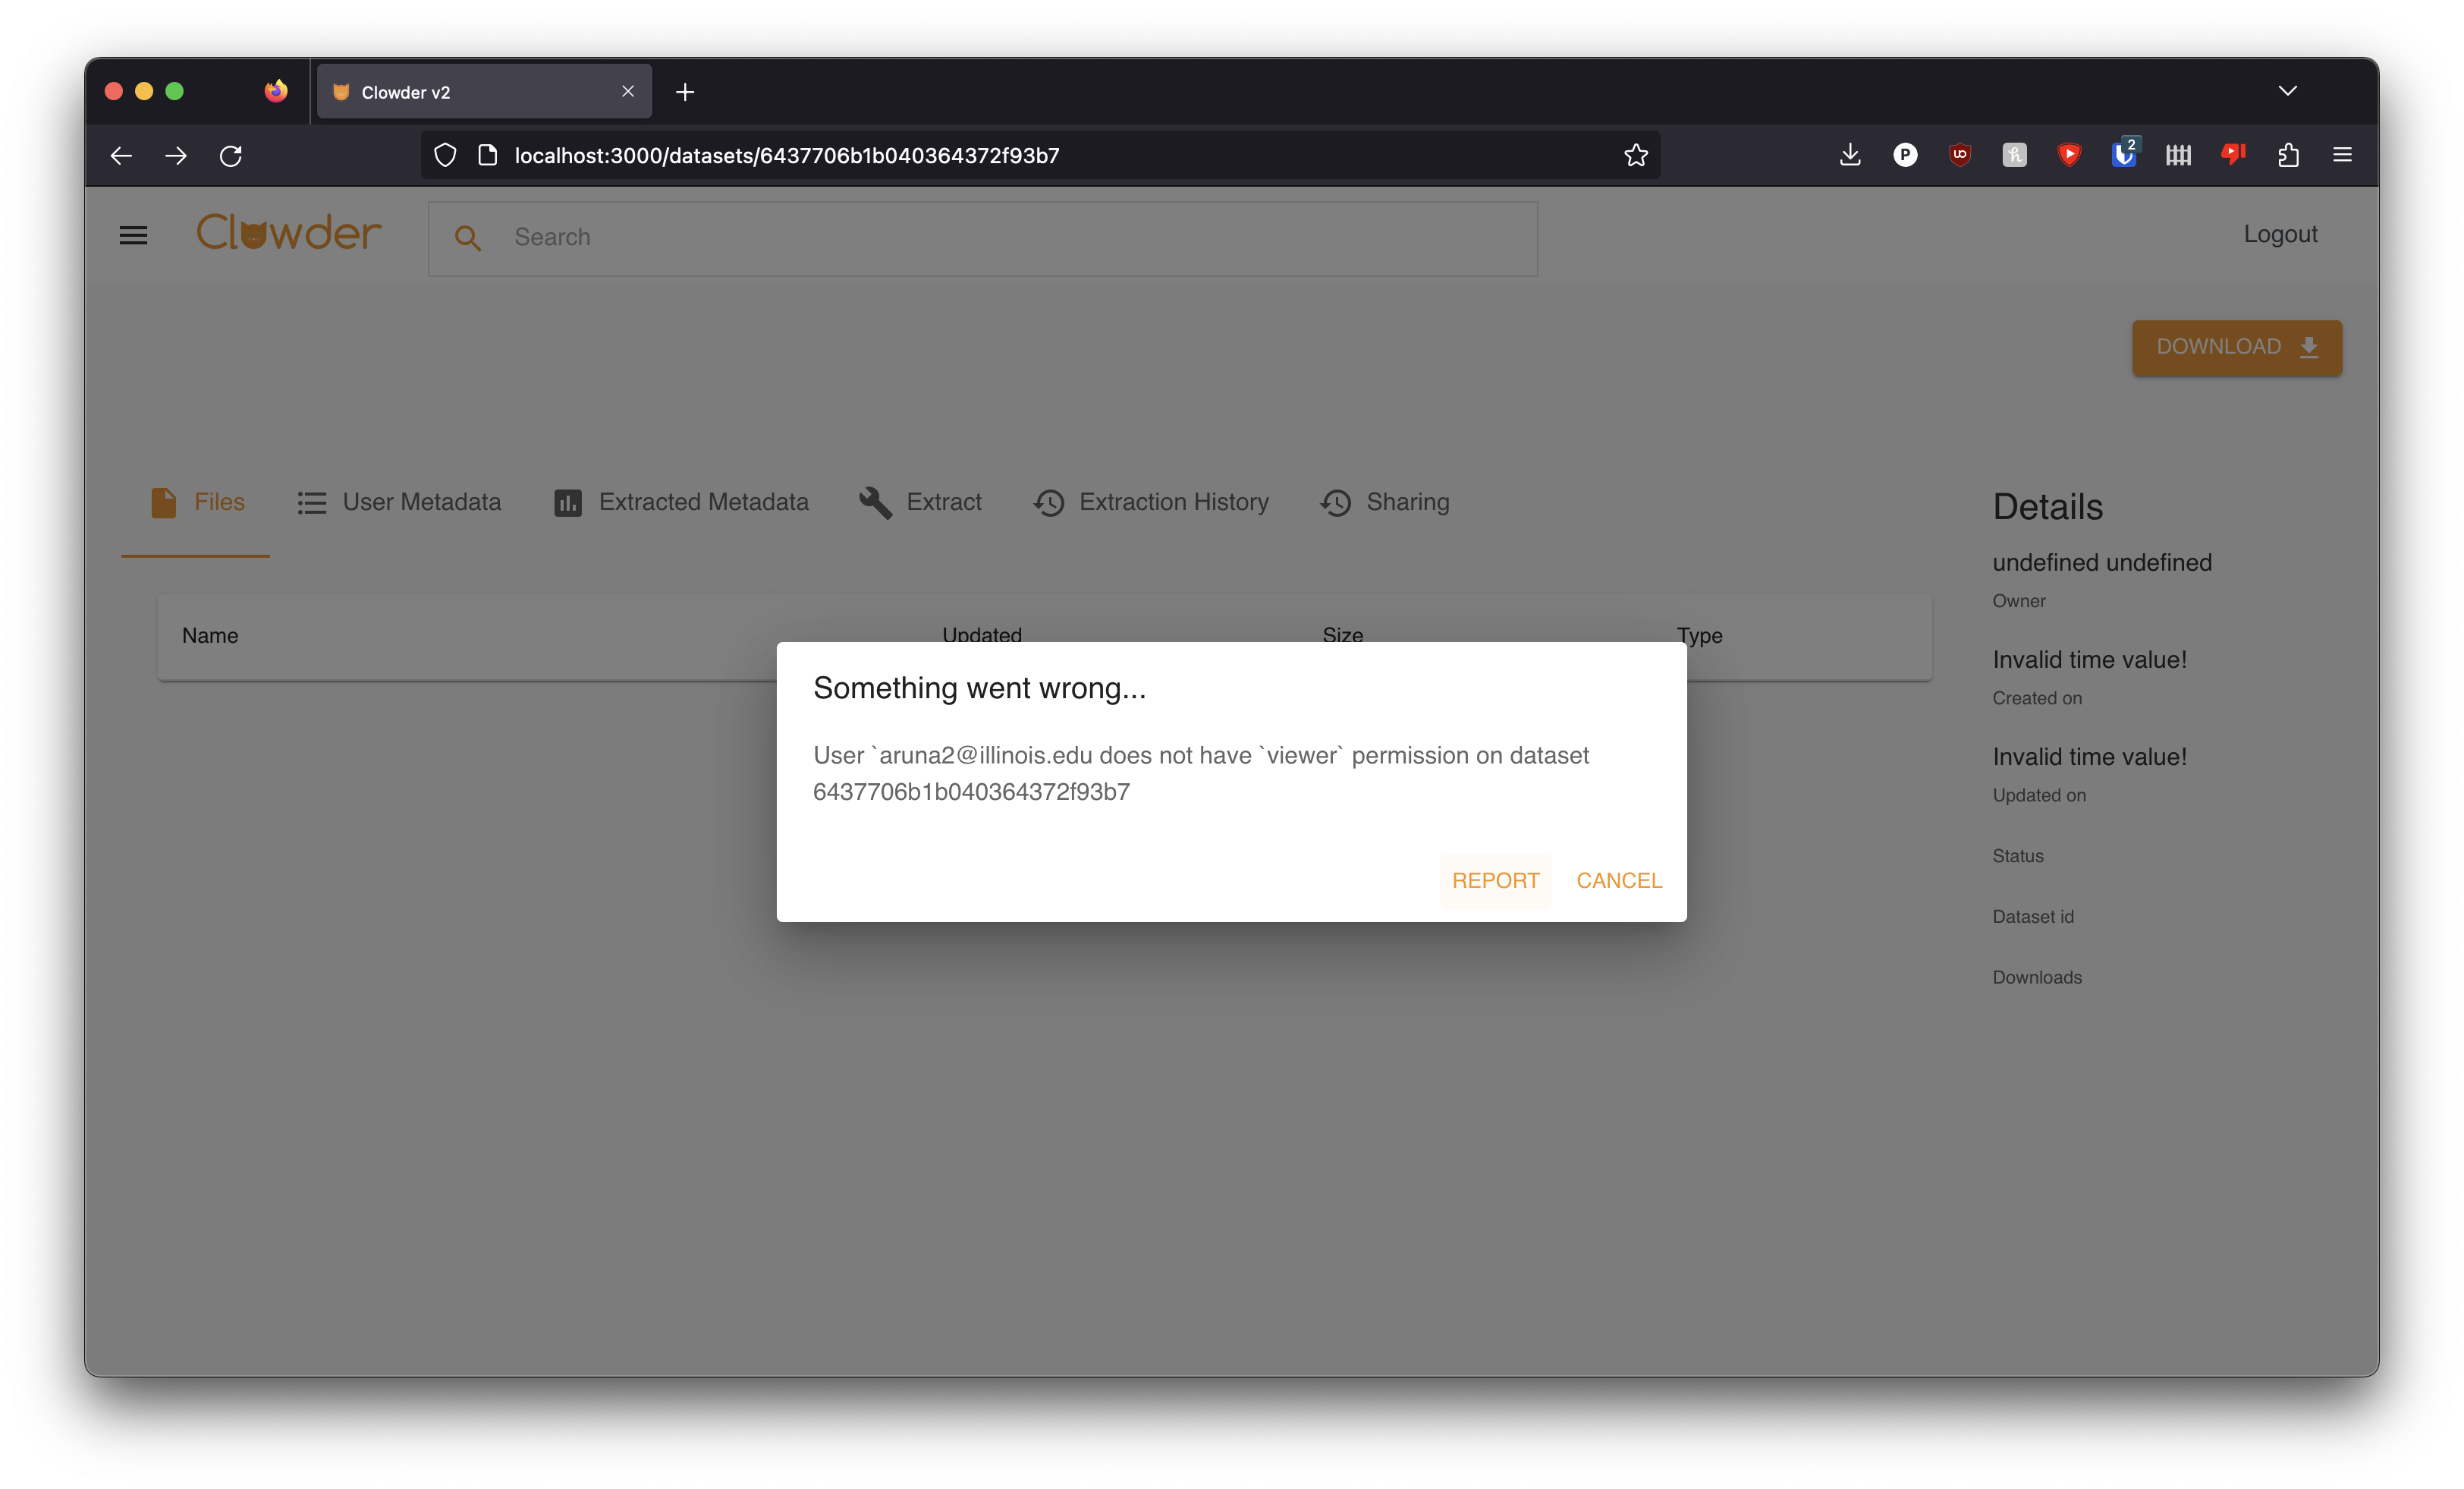
Task: Open the Extract tab with wrench icon
Action: click(x=920, y=502)
